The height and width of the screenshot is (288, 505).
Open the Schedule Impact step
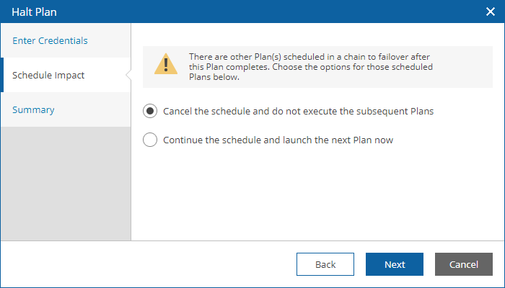pos(48,75)
